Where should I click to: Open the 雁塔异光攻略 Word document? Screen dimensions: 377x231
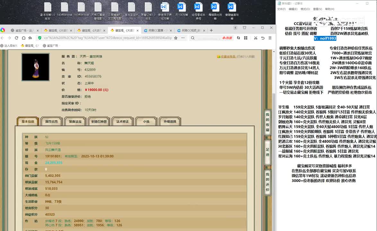click(x=215, y=11)
